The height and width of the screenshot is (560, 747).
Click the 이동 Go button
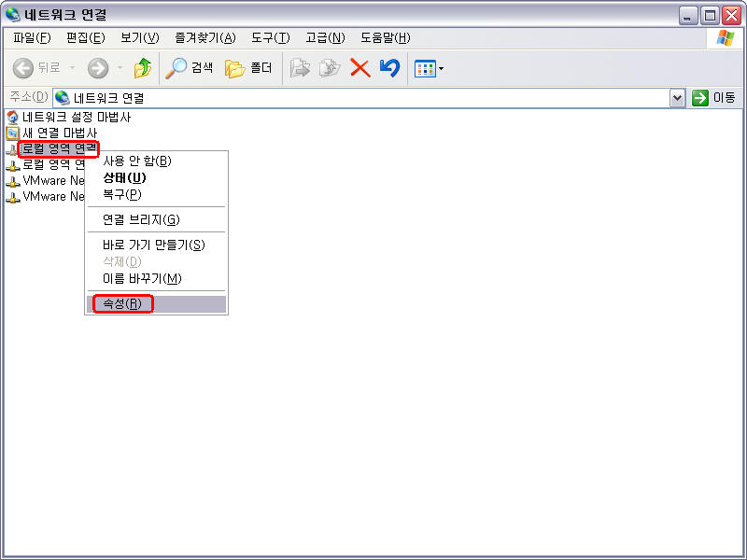click(x=713, y=98)
